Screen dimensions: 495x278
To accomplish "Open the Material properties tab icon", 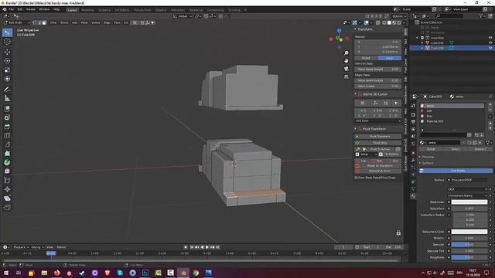I will [413, 196].
